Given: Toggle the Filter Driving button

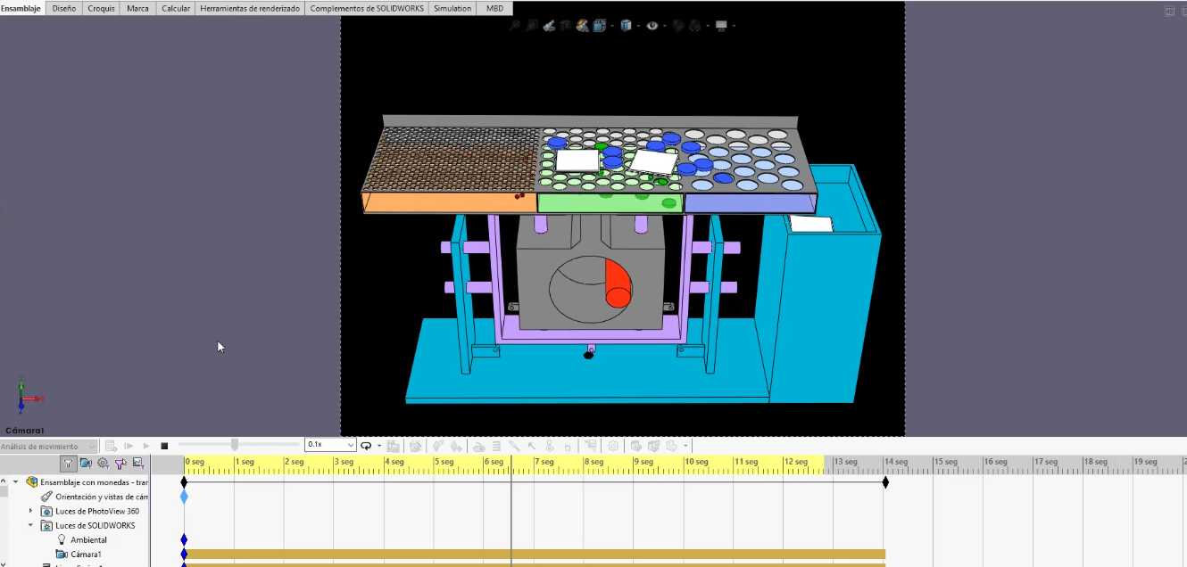Looking at the screenshot, I should tap(103, 463).
